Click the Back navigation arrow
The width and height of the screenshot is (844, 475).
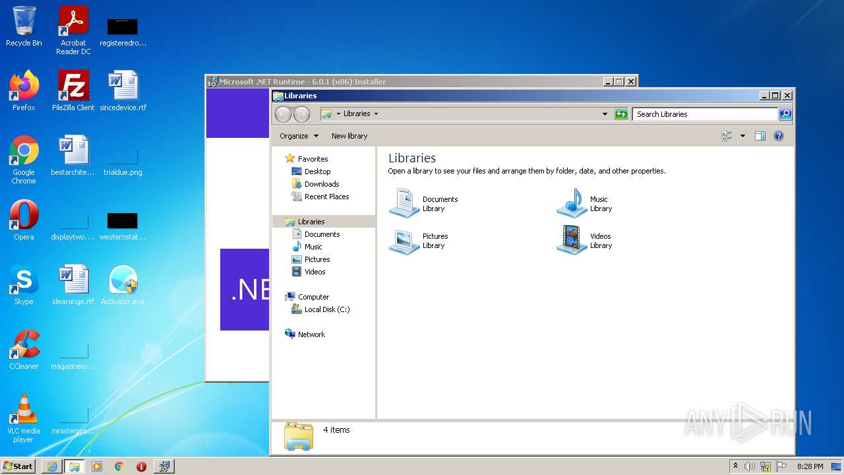[x=283, y=114]
